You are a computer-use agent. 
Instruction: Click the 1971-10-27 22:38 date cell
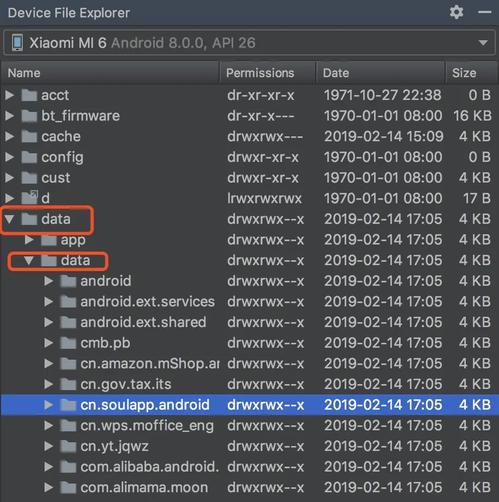pos(383,95)
